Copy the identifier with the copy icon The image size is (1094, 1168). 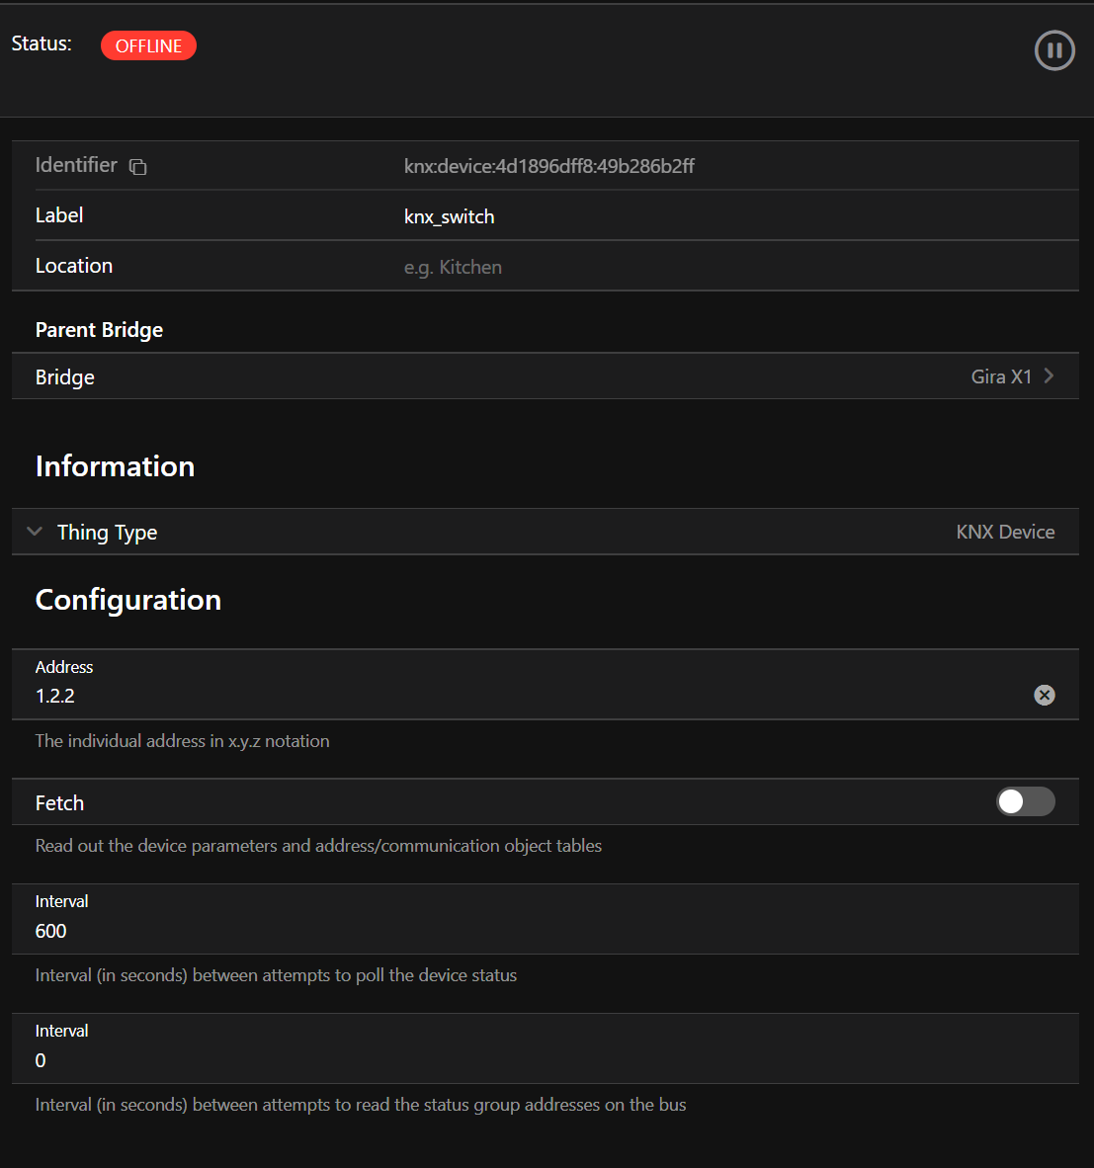tap(138, 167)
